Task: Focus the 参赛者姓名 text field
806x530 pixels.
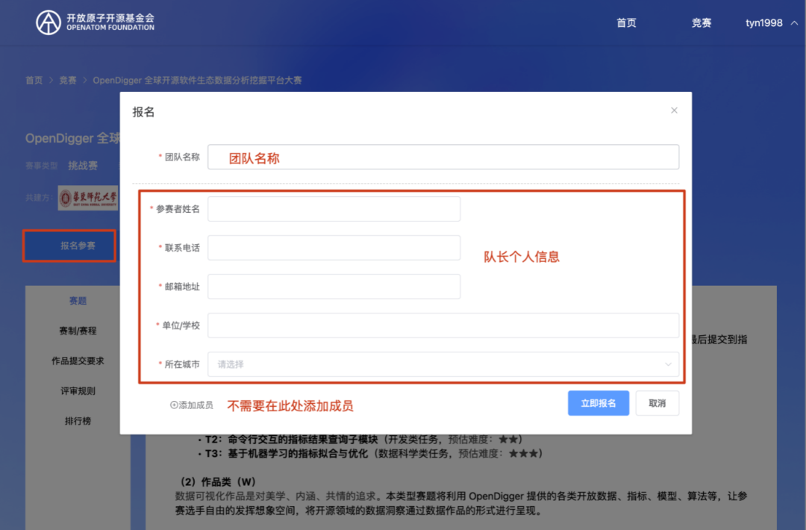Action: point(334,209)
